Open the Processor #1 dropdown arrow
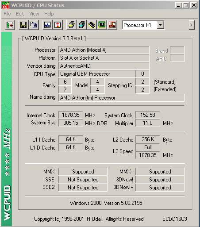The width and height of the screenshot is (200, 227). [160, 25]
